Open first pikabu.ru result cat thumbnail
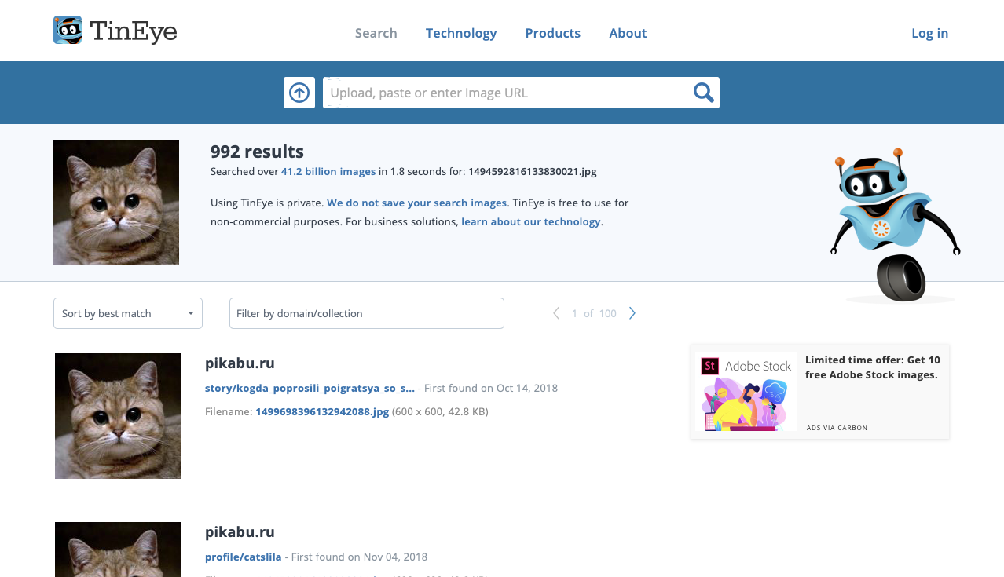The width and height of the screenshot is (1004, 577). point(118,416)
